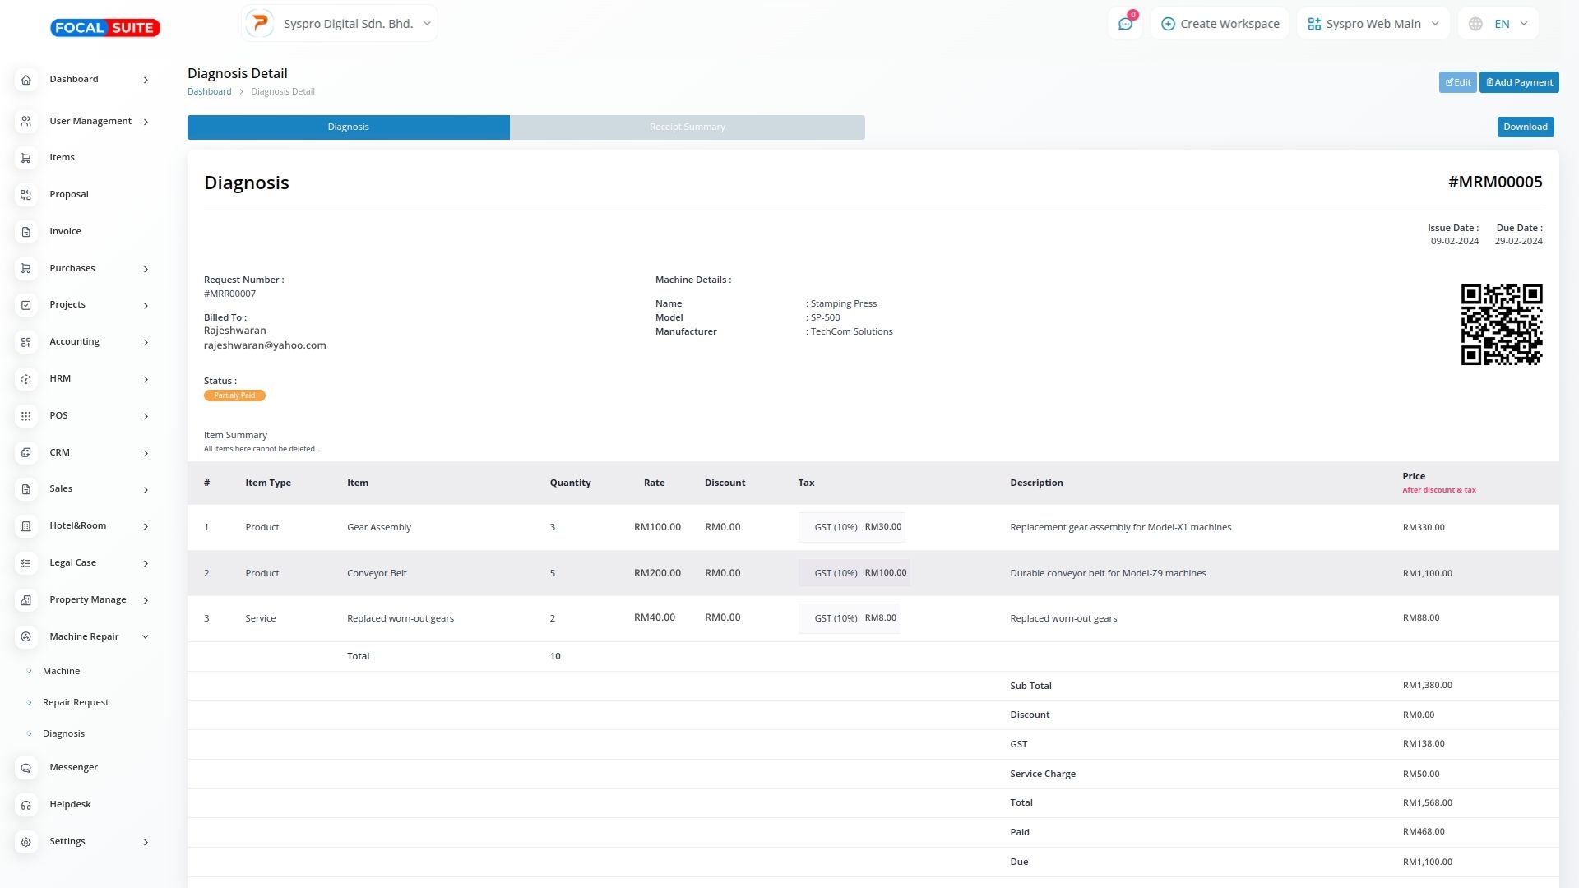Viewport: 1579px width, 888px height.
Task: Open the EN language dropdown
Action: point(1498,24)
